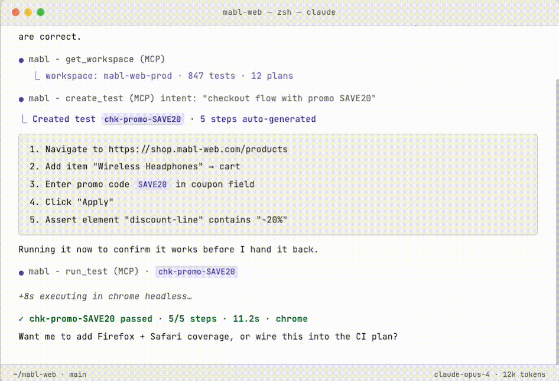Click step 2 'Add item Wireless Headphones'

[135, 167]
